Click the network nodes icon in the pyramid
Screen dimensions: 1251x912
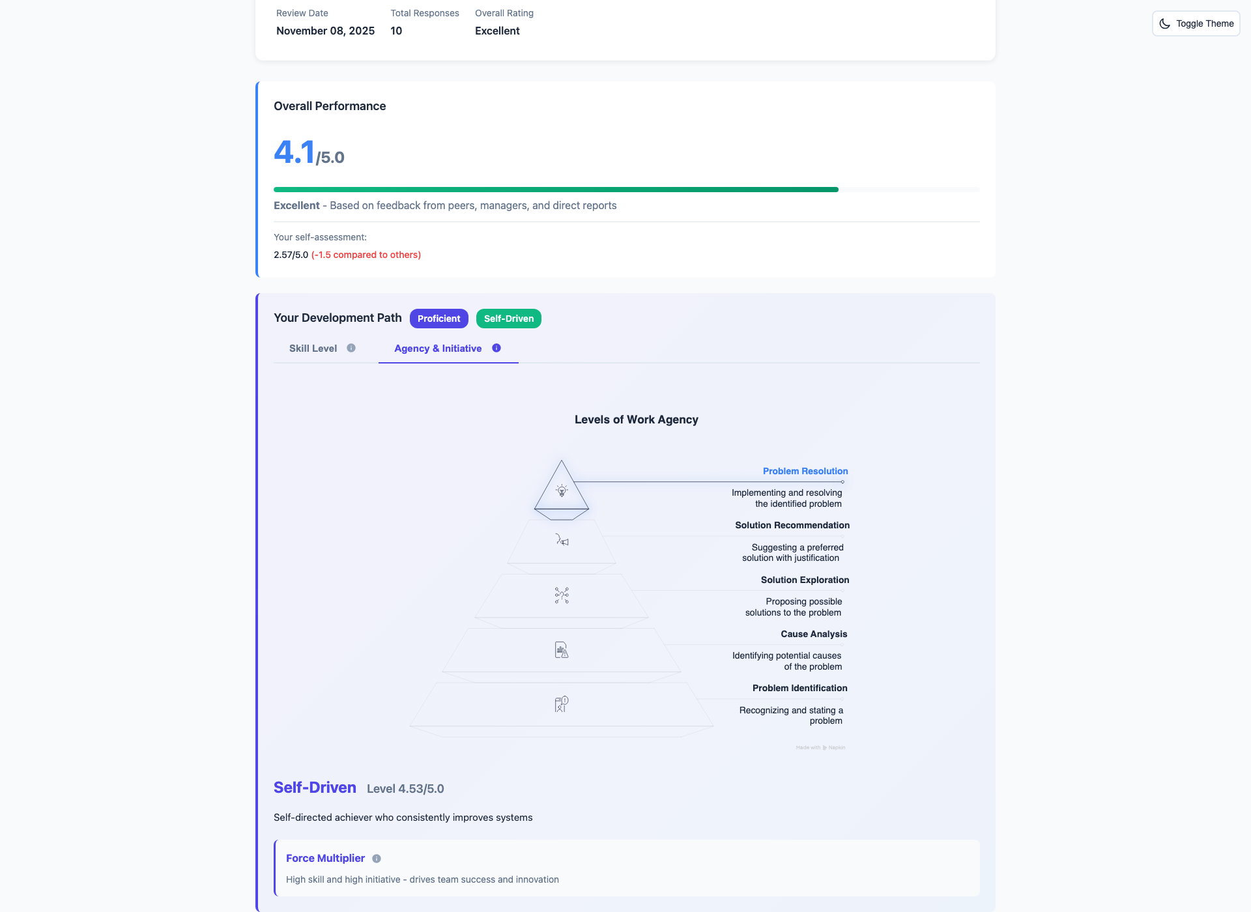[562, 595]
